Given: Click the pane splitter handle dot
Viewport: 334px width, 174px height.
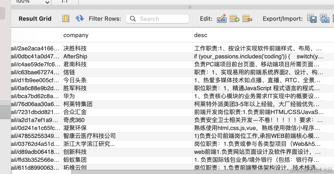Looking at the screenshot, I should (x=190, y=7).
